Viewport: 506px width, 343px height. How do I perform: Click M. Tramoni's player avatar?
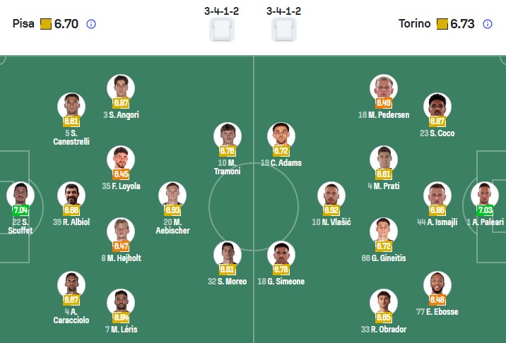[x=227, y=136]
